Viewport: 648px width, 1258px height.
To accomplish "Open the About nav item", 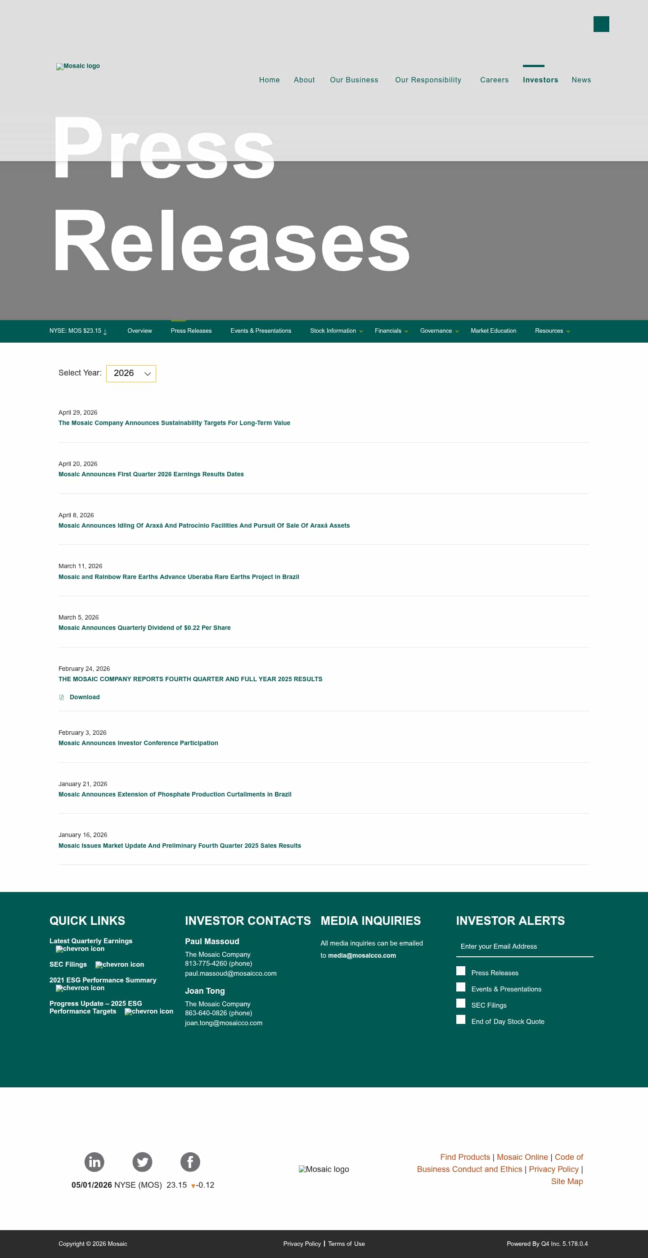I will [x=304, y=80].
